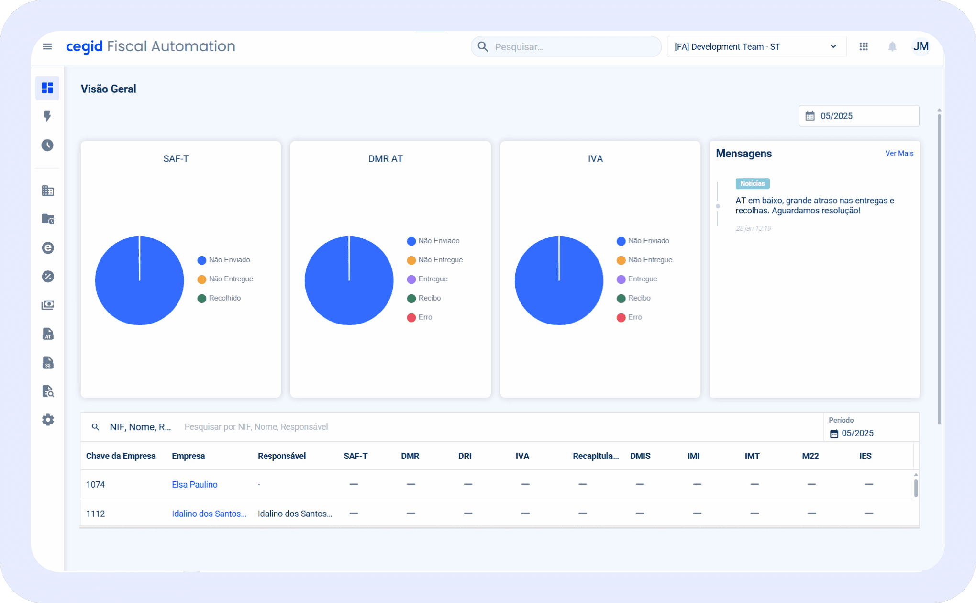Open the Período date selector in table

856,433
